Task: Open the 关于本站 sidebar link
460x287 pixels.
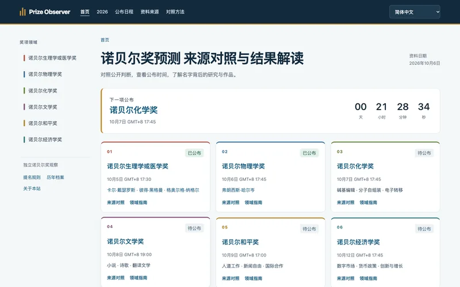Action: (32, 189)
